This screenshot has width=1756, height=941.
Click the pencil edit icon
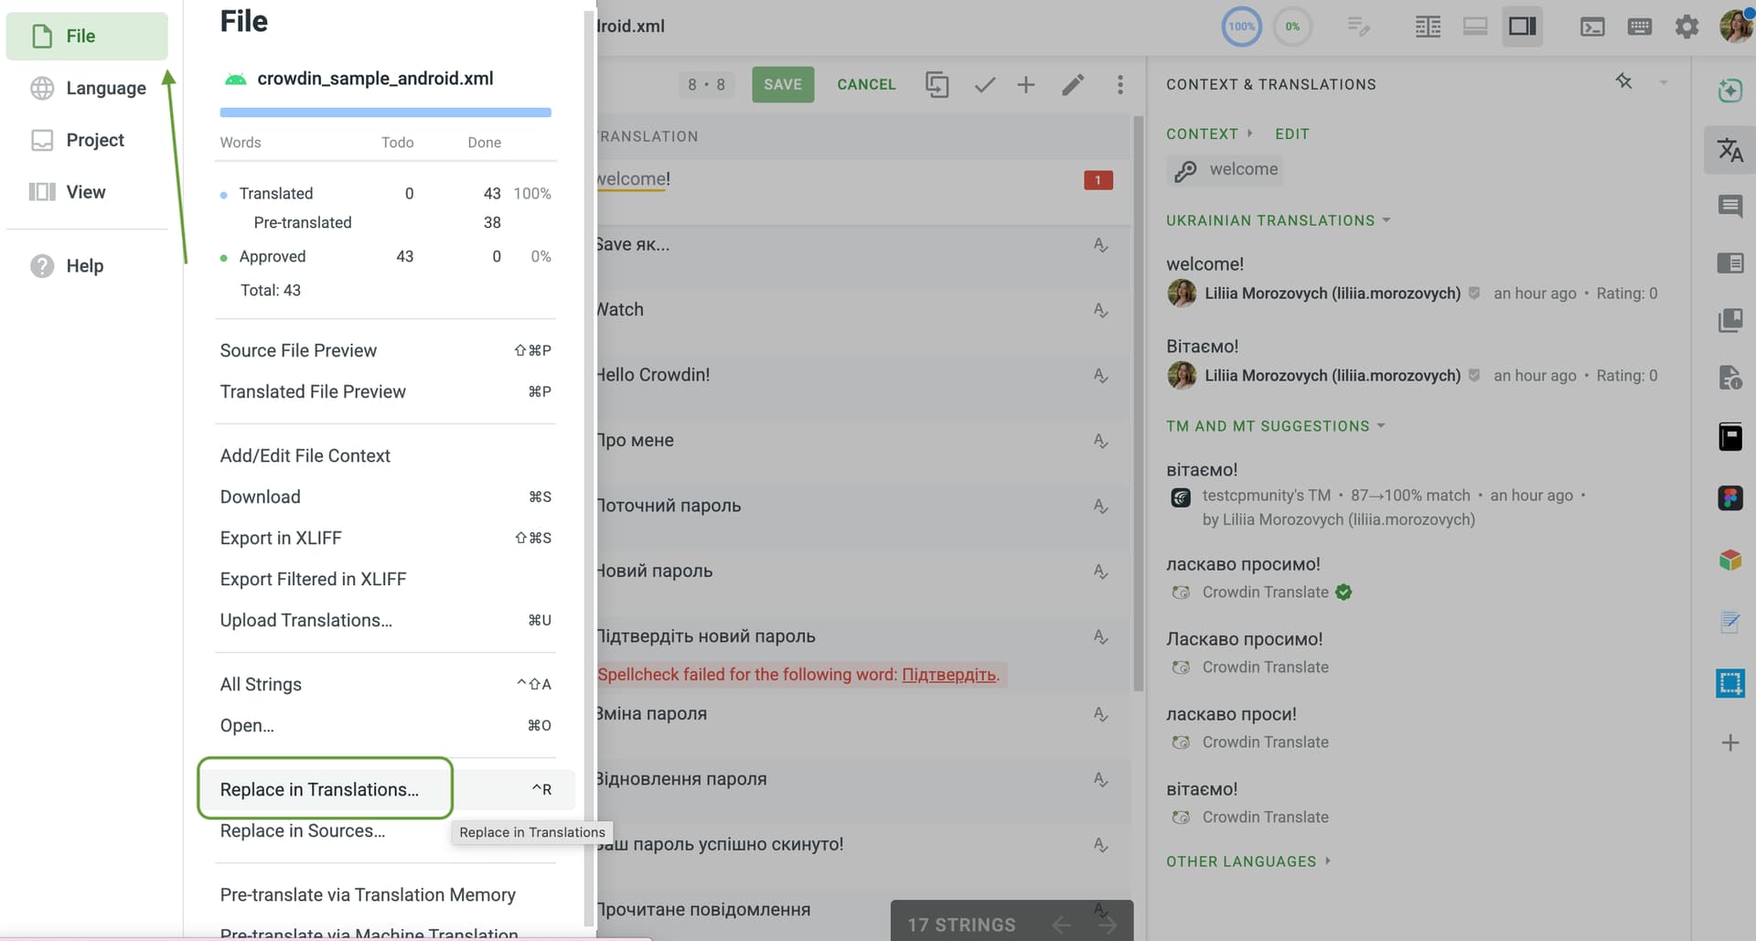click(x=1073, y=85)
